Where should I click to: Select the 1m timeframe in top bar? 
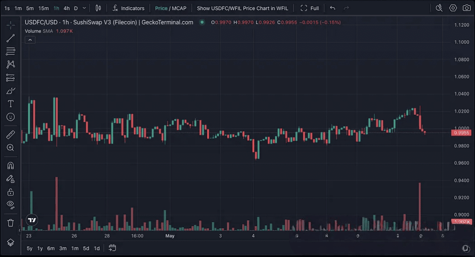tap(18, 9)
